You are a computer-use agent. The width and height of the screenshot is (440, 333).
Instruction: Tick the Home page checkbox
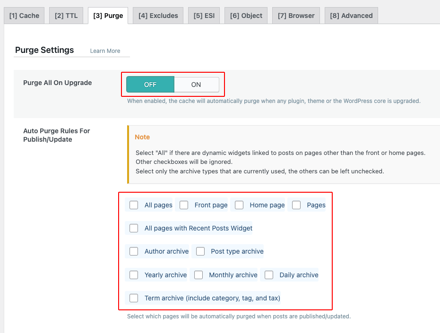pos(239,205)
